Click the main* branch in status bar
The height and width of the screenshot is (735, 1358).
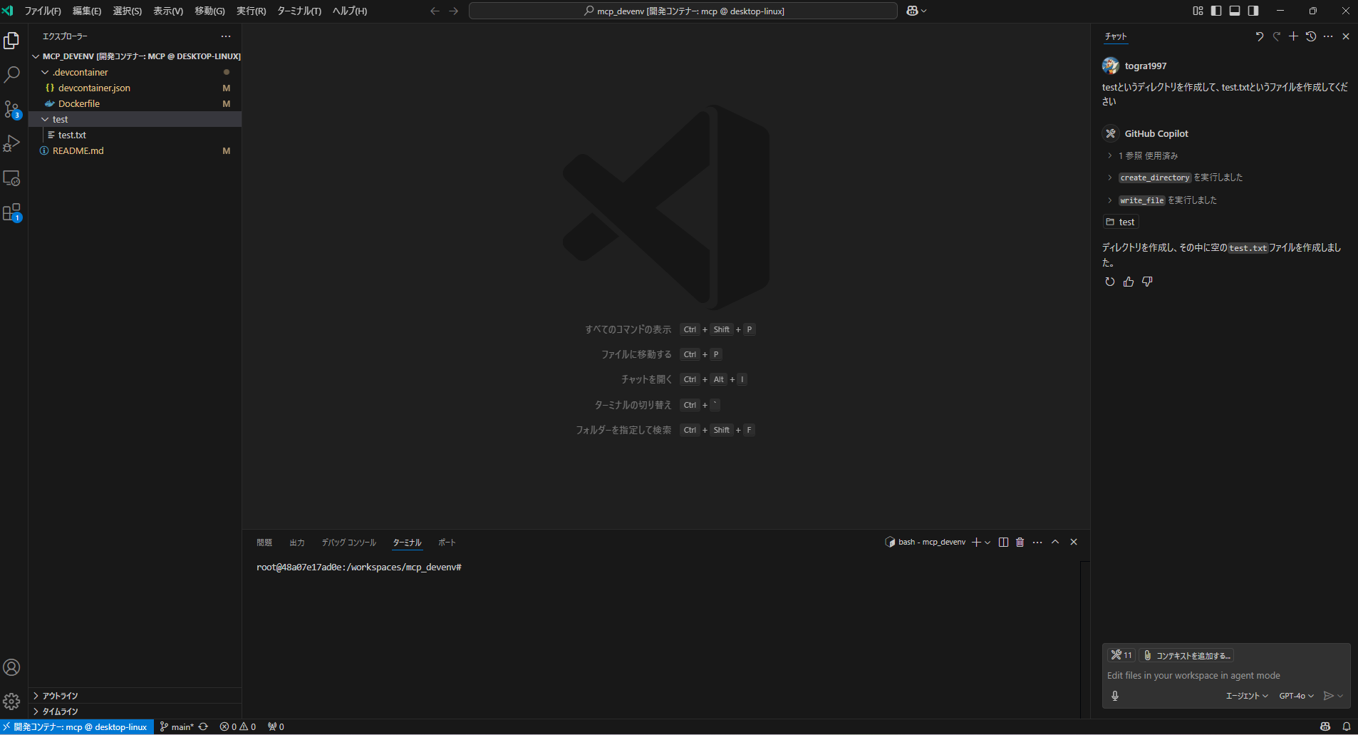click(x=177, y=727)
